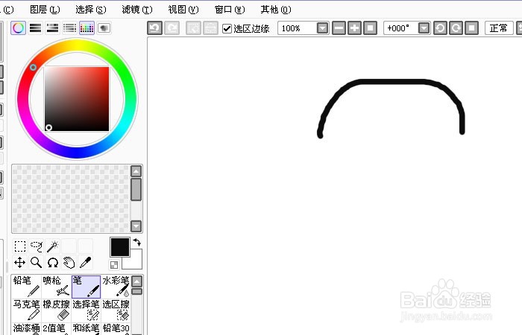522x335 pixels.
Task: Toggle the RGB slider panel
Action: click(x=35, y=28)
